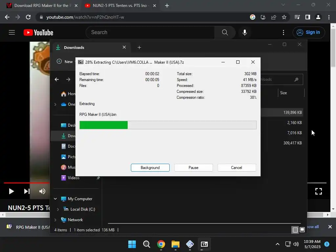This screenshot has width=336, height=252.
Task: Click New button in File Explorer
Action: tap(65, 61)
